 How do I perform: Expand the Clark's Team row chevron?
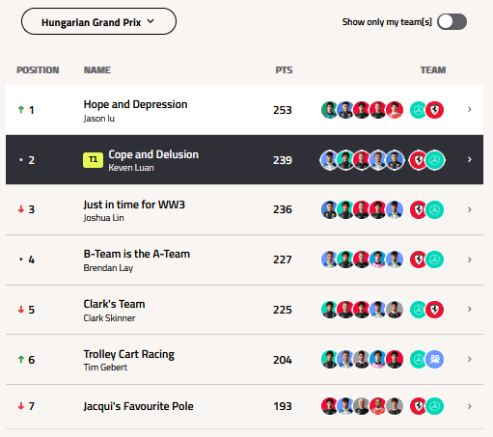pos(470,309)
